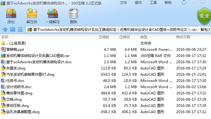The image size is (211, 119).
Task: Click the 2016-06-06 23:27 date cell
Action: (x=191, y=50)
